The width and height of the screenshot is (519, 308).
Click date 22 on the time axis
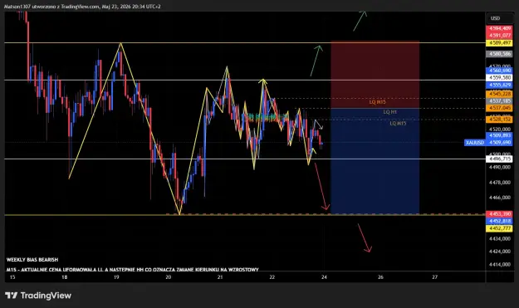click(272, 277)
